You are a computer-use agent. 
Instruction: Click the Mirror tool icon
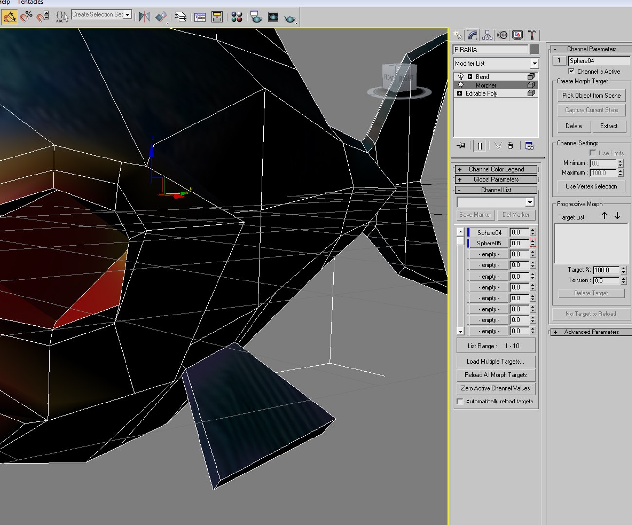144,17
